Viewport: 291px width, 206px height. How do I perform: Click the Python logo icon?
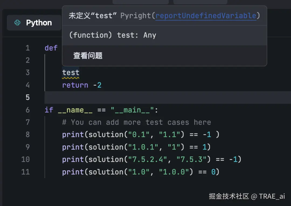(17, 23)
